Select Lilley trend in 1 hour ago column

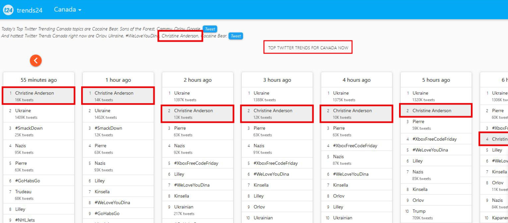(99, 181)
